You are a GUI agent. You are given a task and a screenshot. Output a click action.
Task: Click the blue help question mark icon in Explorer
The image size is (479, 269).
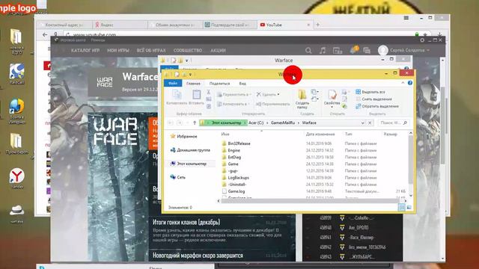pyautogui.click(x=410, y=83)
